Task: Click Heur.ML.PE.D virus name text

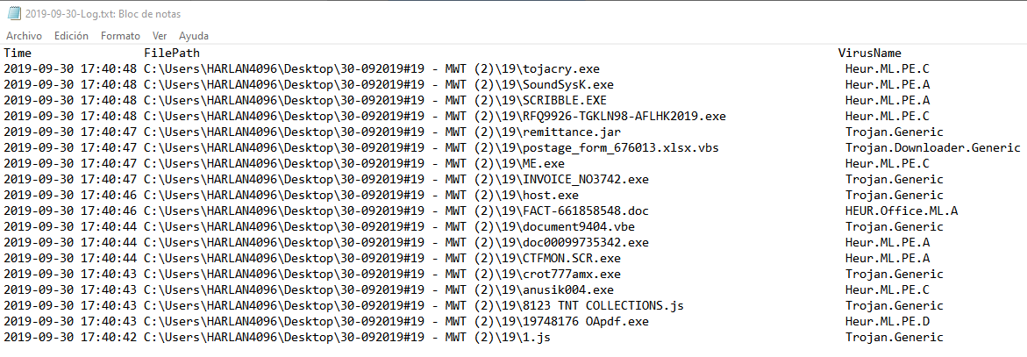Action: click(887, 321)
